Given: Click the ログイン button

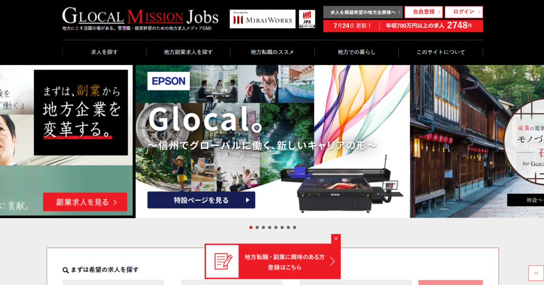Looking at the screenshot, I should pyautogui.click(x=463, y=12).
